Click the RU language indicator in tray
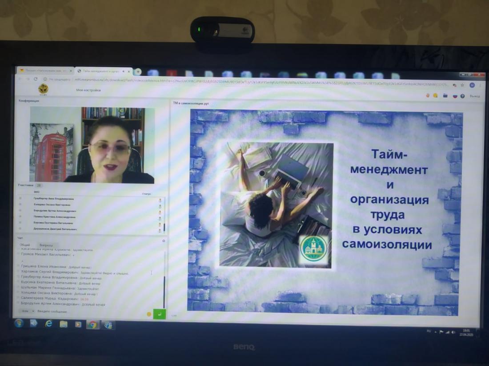The height and width of the screenshot is (366, 489). click(429, 331)
